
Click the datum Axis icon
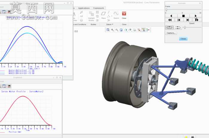pos(109,12)
